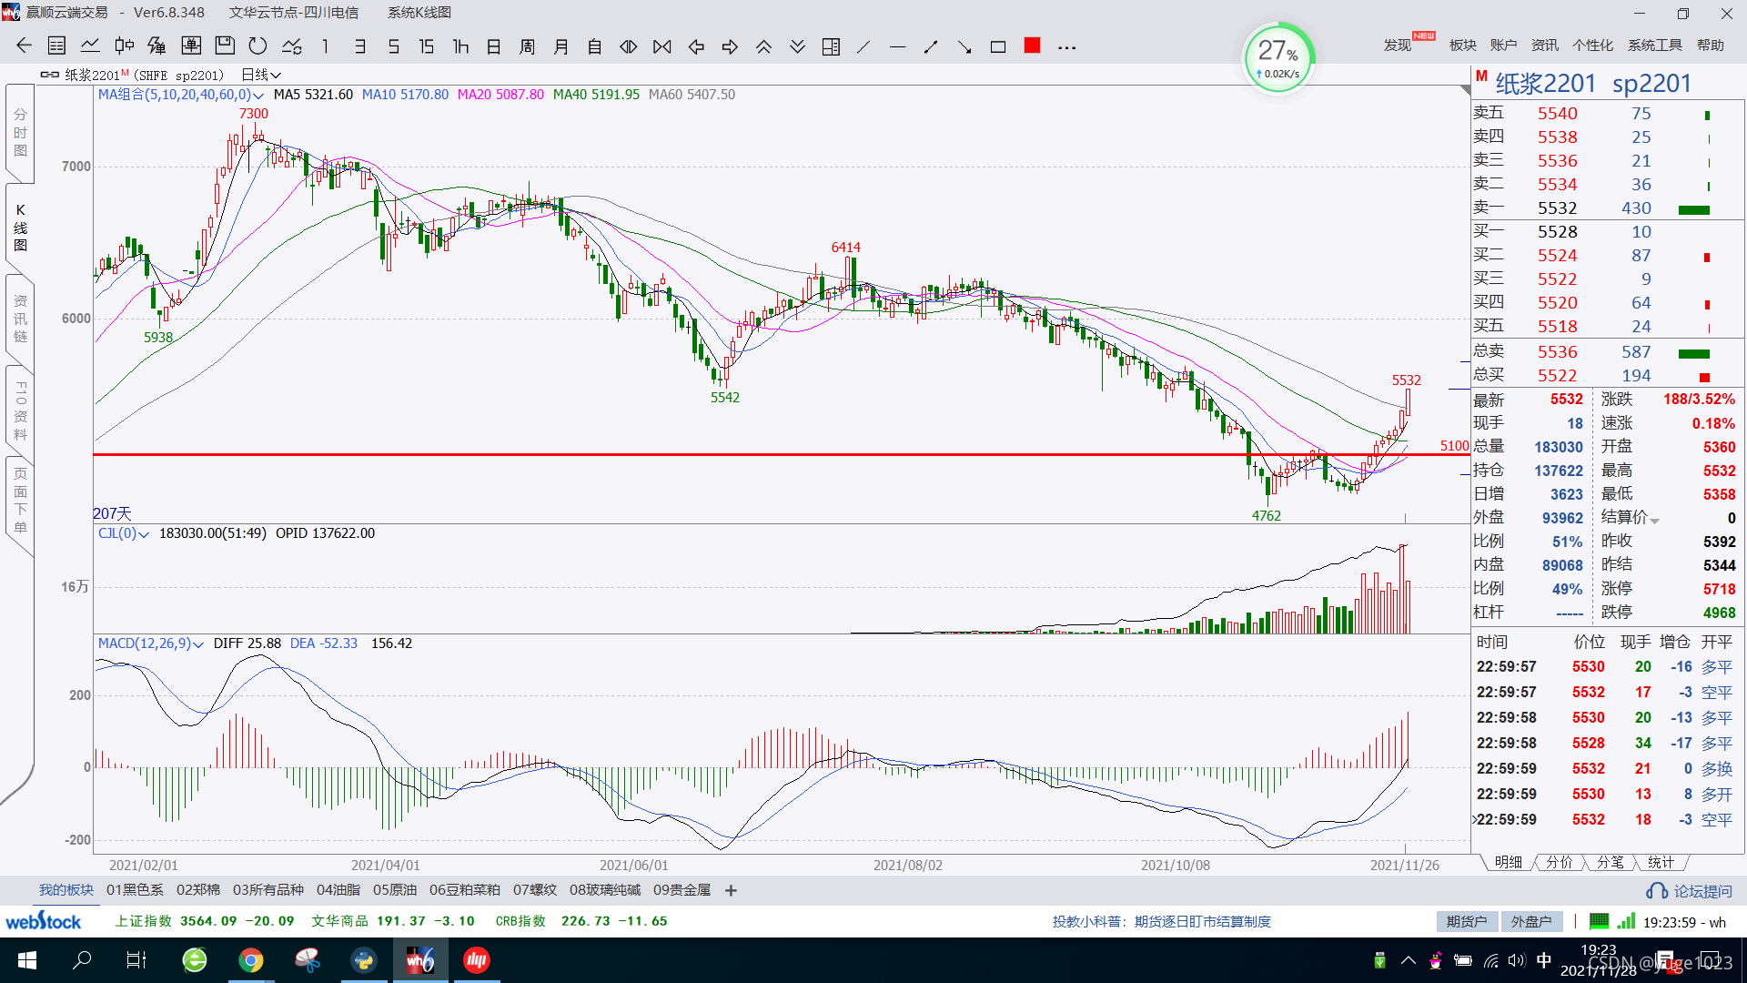This screenshot has width=1747, height=983.
Task: Open the 个性化 menu
Action: pyautogui.click(x=1592, y=45)
